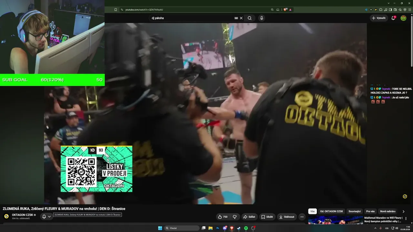Open Discord from the taskbar
The height and width of the screenshot is (232, 413).
tap(225, 228)
